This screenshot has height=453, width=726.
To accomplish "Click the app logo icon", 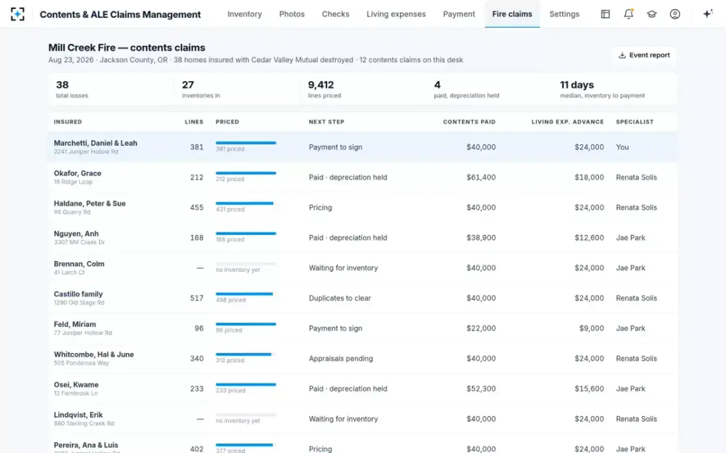I will point(18,14).
